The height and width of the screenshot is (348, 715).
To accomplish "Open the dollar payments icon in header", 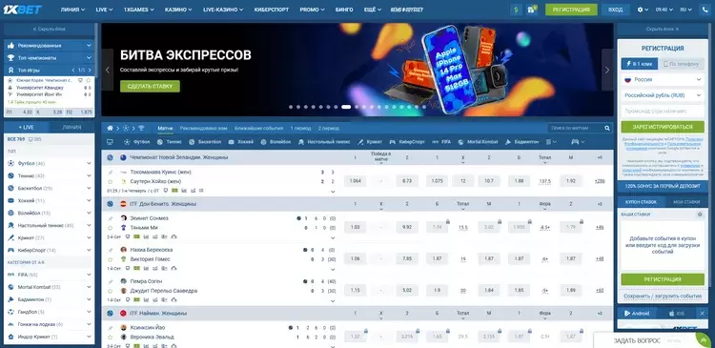I will tap(516, 10).
